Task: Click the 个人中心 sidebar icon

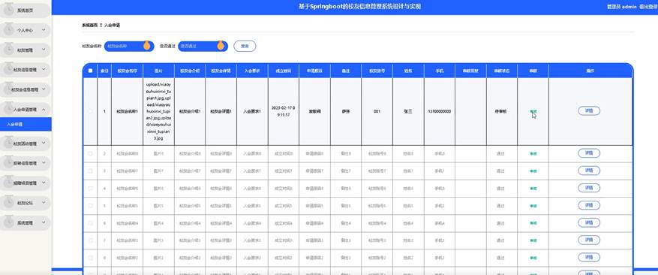Action: (8, 30)
